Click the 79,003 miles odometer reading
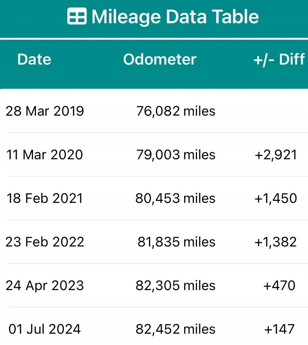 [x=176, y=155]
